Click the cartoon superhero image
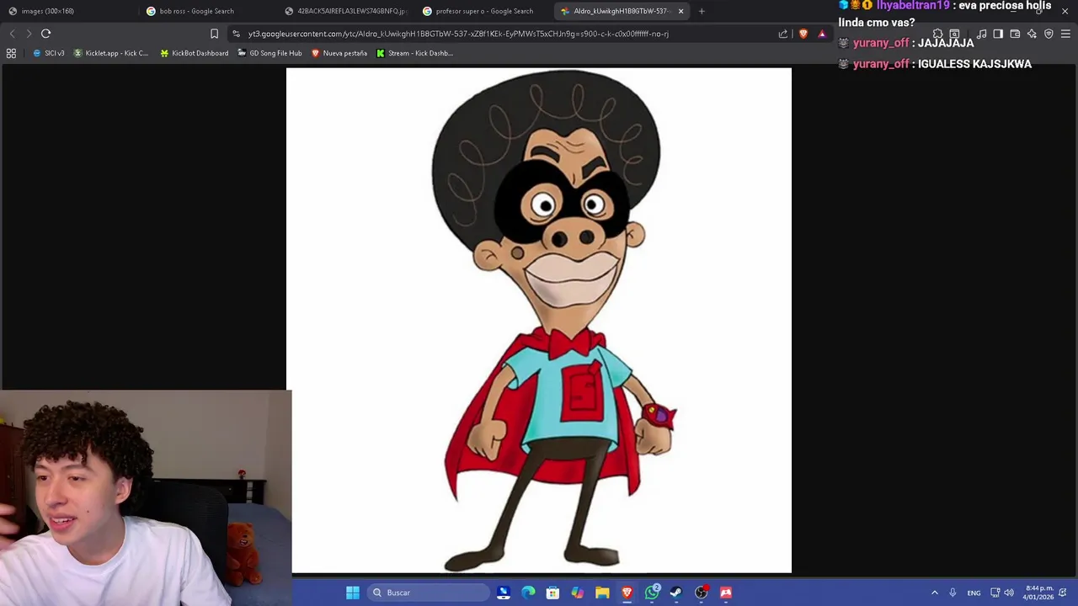 [x=539, y=320]
